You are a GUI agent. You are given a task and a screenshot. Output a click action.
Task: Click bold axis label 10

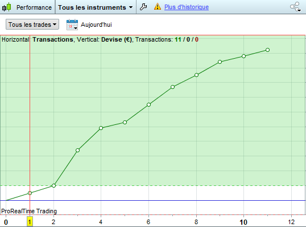(x=243, y=222)
